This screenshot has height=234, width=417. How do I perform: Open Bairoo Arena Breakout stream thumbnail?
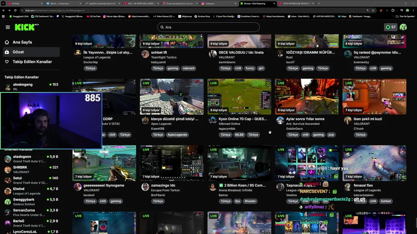(x=239, y=163)
